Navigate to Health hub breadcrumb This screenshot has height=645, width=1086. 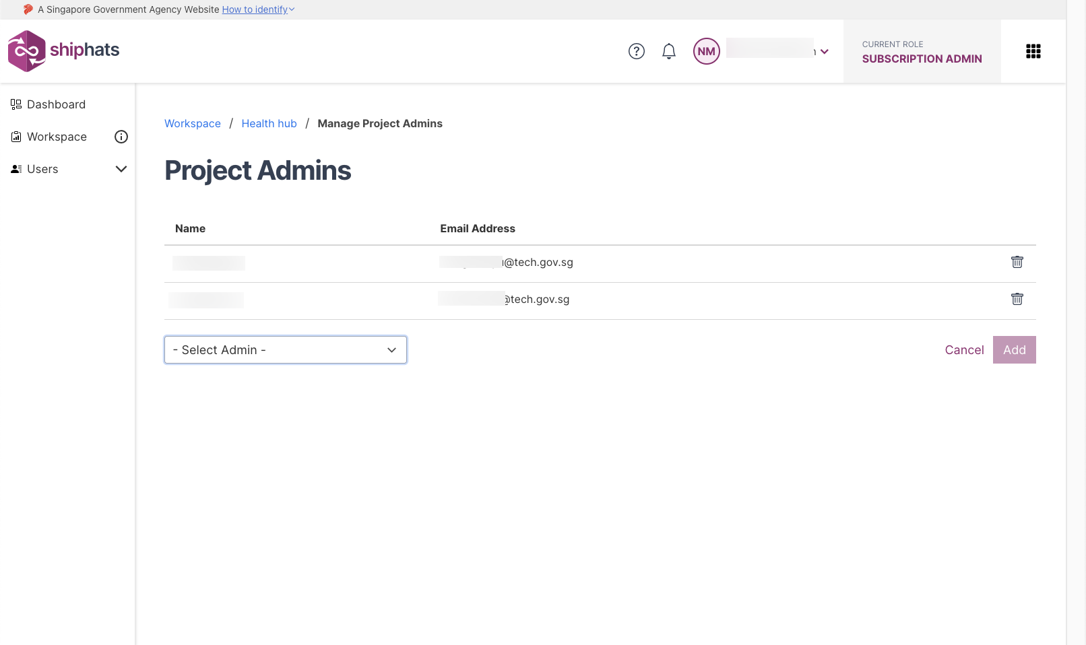point(269,123)
